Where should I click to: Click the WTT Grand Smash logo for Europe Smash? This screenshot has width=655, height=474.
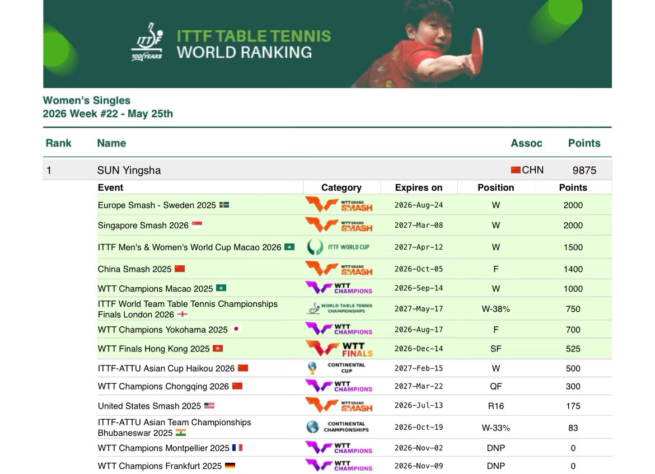339,205
